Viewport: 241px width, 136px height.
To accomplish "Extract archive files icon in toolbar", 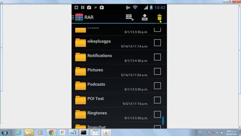I will [145, 17].
